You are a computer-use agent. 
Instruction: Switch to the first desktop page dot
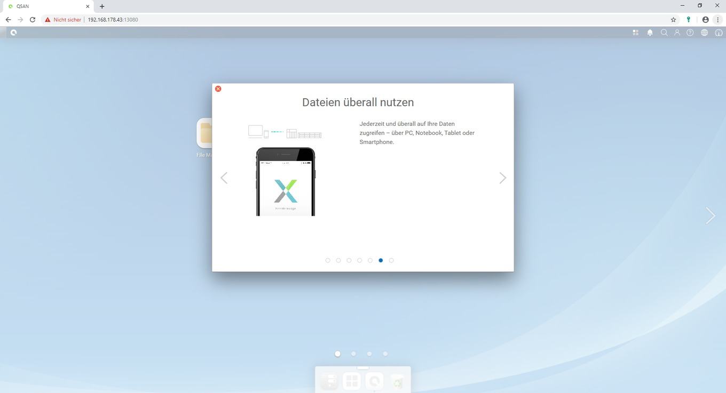[337, 354]
